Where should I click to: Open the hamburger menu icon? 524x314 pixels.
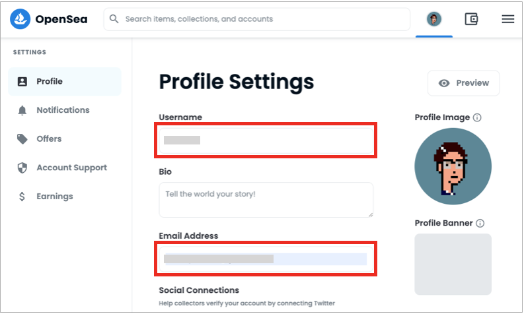pos(507,19)
